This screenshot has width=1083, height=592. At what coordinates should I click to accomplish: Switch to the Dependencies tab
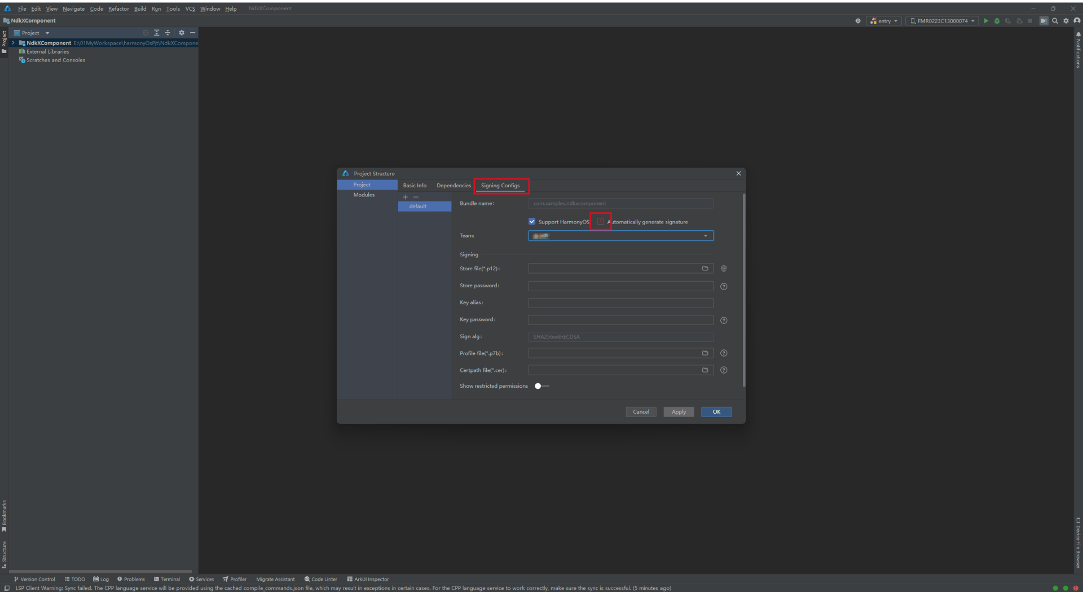[x=454, y=186]
